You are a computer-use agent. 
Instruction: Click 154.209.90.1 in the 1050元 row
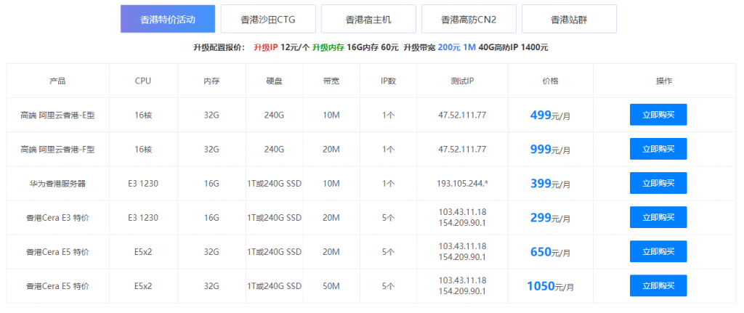pos(462,291)
